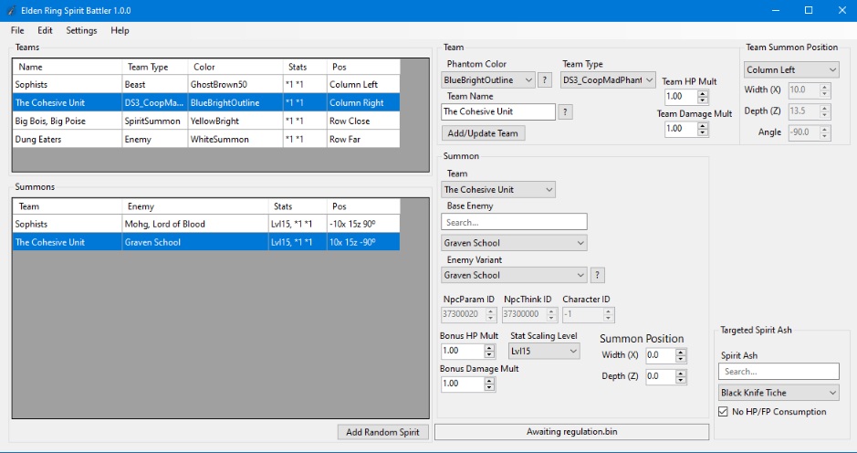Click the Team Damage Mult stepper arrows
The height and width of the screenshot is (453, 857).
[x=703, y=129]
